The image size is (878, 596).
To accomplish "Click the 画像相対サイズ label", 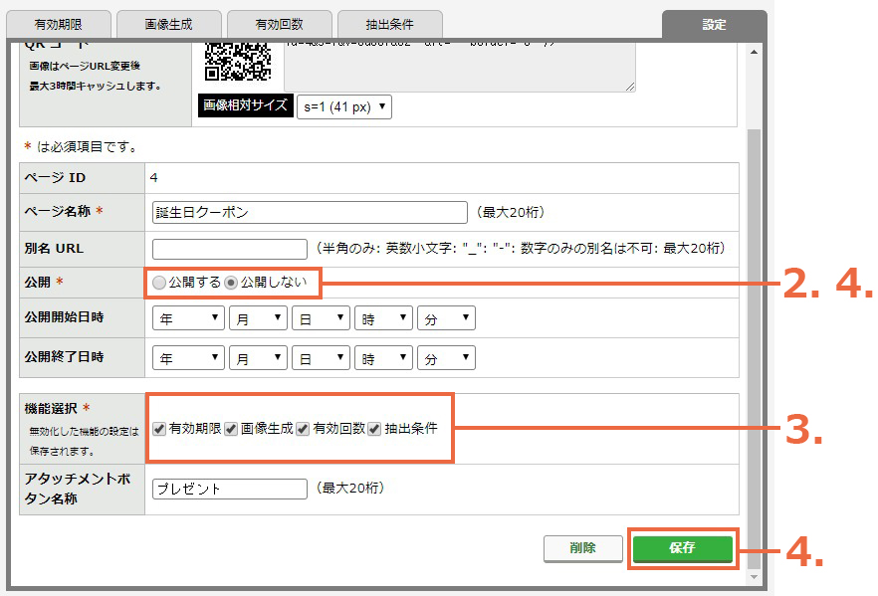I will (x=245, y=105).
